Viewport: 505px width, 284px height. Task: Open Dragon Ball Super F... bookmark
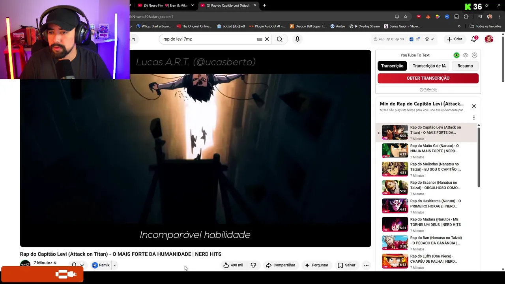308,26
